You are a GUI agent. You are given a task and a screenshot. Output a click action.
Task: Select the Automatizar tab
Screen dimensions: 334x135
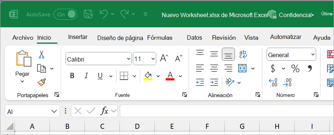click(x=286, y=37)
